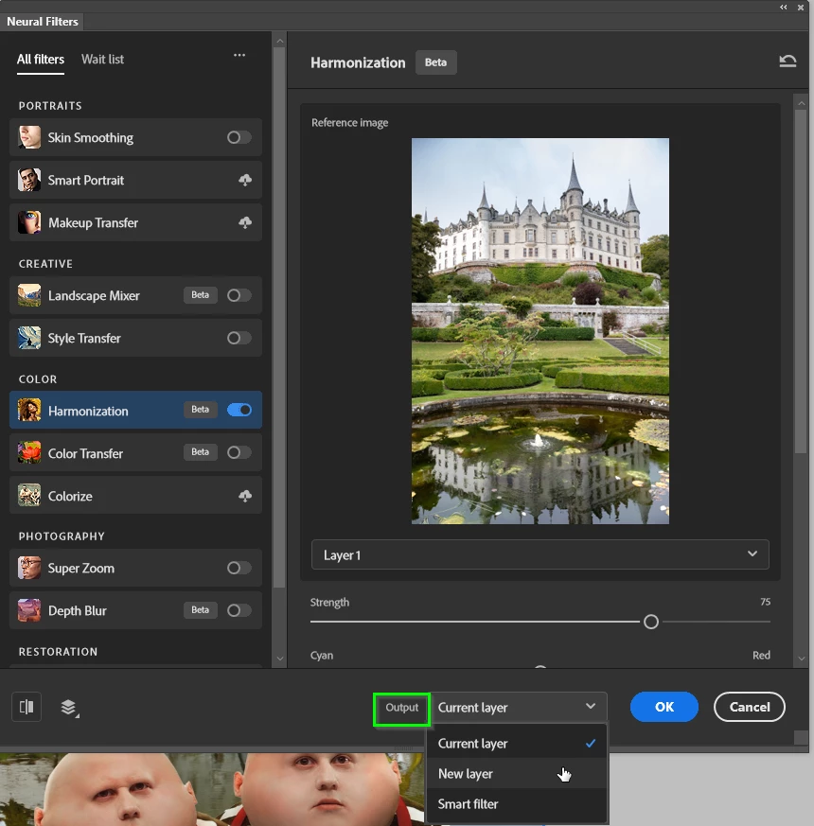Screen dimensions: 814x826
Task: Disable the Harmonization toggle
Action: pyautogui.click(x=239, y=411)
